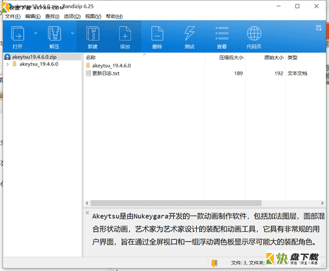Click the archive icon in status bar
329x271 pixels.
click(214, 263)
